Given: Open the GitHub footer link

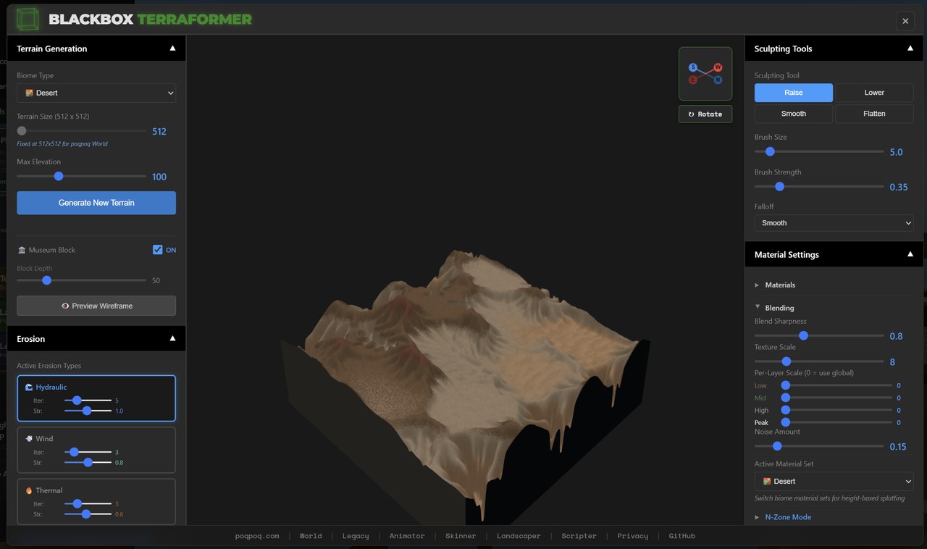Looking at the screenshot, I should coord(681,536).
